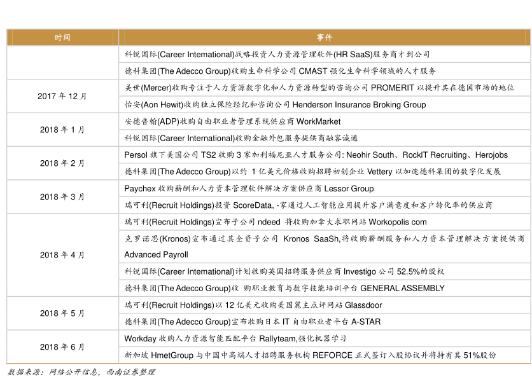The width and height of the screenshot is (532, 377).
Task: Click the 数据来源 footnote below the table
Action: pyautogui.click(x=81, y=372)
